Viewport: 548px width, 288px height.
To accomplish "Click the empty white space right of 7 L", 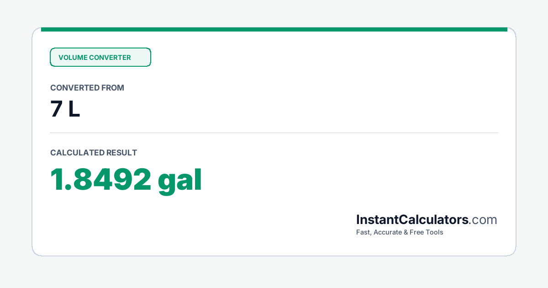I will coord(292,110).
